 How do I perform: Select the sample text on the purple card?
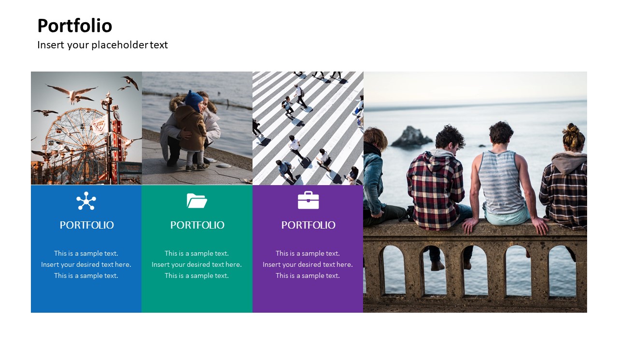pyautogui.click(x=308, y=264)
